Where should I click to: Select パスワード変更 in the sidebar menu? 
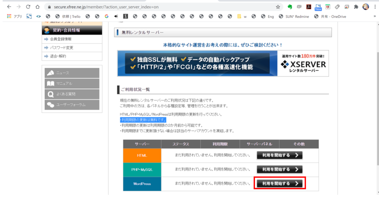point(62,48)
